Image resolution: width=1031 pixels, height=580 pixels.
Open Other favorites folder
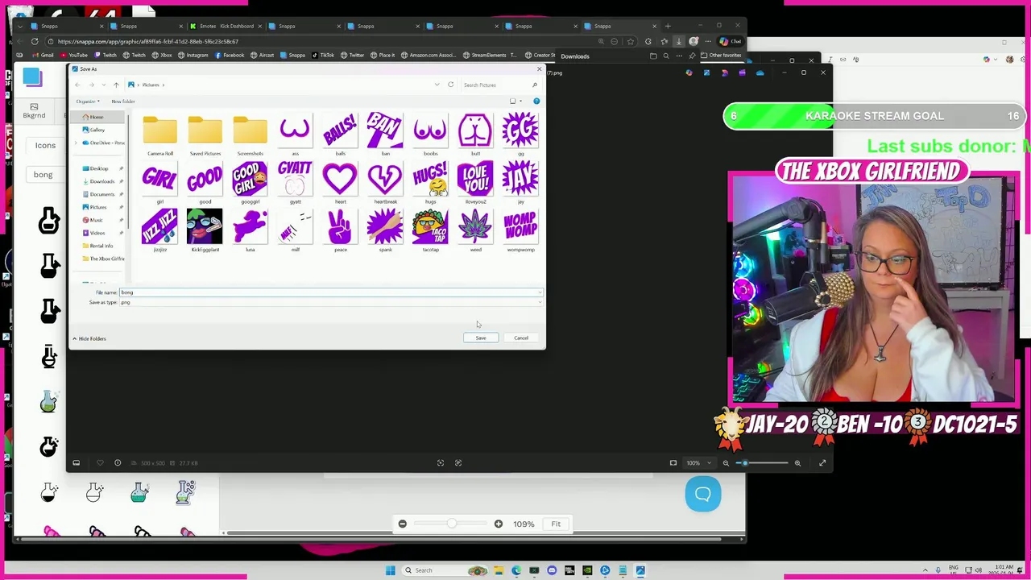(x=721, y=56)
